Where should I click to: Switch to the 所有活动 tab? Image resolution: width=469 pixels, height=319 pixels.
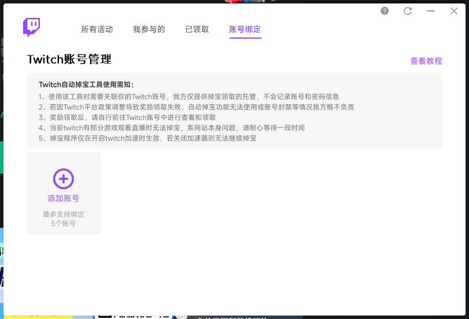pos(97,29)
